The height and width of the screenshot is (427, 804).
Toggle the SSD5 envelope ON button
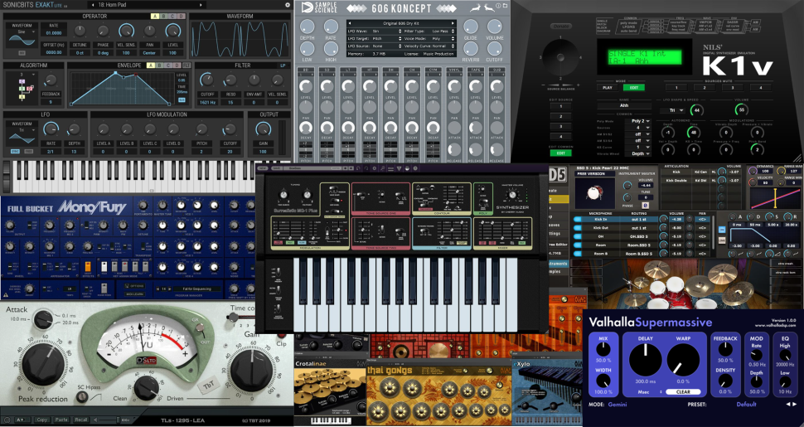point(721,230)
